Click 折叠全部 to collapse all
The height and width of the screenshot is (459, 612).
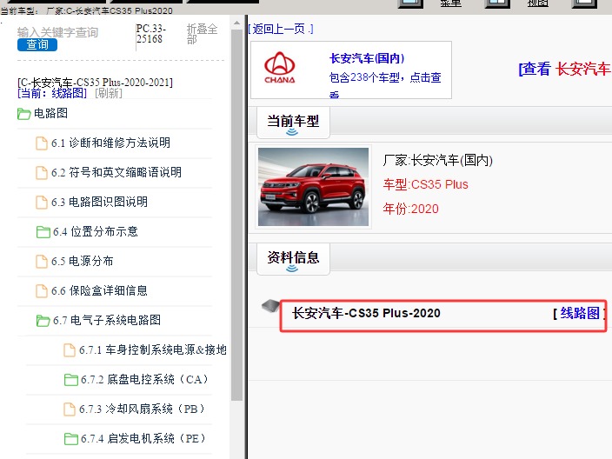(x=202, y=34)
